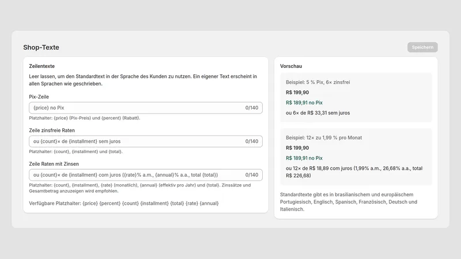Image resolution: width=461 pixels, height=259 pixels.
Task: Click 'R$ 199,90' price in second example
Action: 297,148
